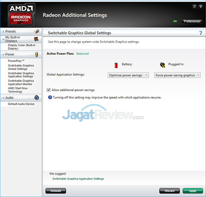
Task: Click the 'We suggest:' text
Action: [58, 174]
